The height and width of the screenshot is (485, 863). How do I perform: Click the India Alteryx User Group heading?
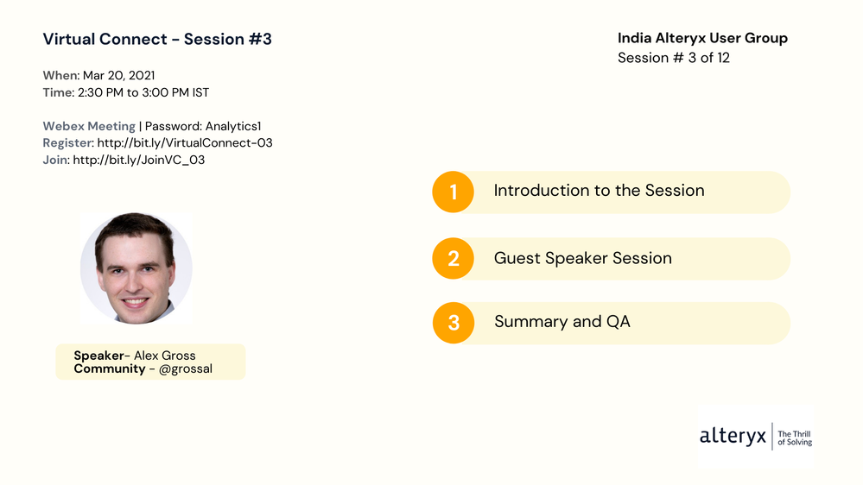click(x=702, y=38)
